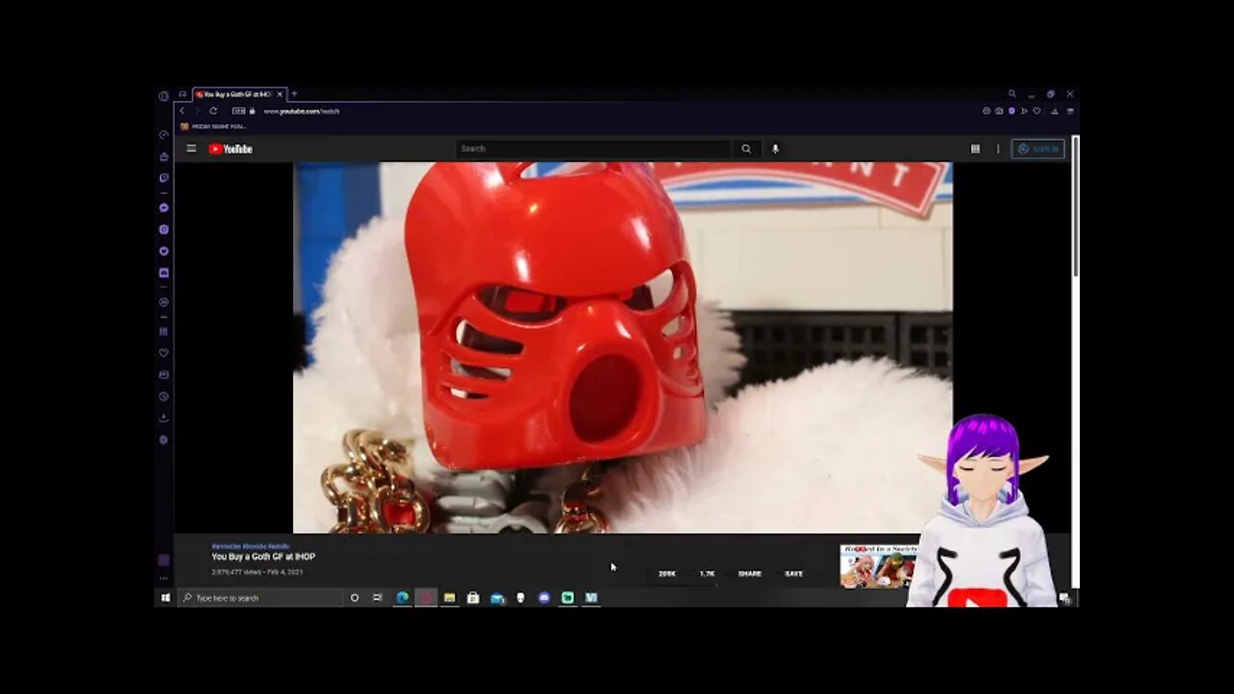Click the taskbar 'Type here to search' box
Viewport: 1234px width, 694px height.
tap(260, 598)
